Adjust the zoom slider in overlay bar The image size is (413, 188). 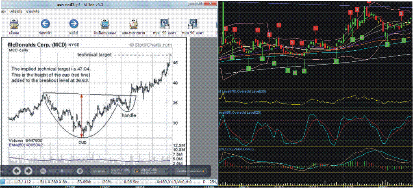coord(62,171)
